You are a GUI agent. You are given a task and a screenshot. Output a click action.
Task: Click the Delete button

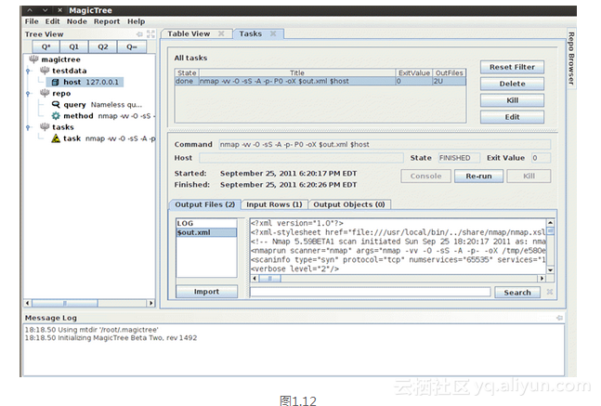[x=512, y=84]
